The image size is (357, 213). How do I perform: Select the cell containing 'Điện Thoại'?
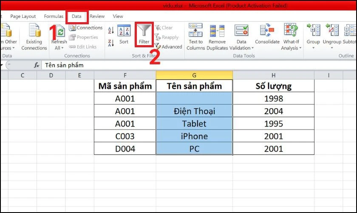pos(194,111)
